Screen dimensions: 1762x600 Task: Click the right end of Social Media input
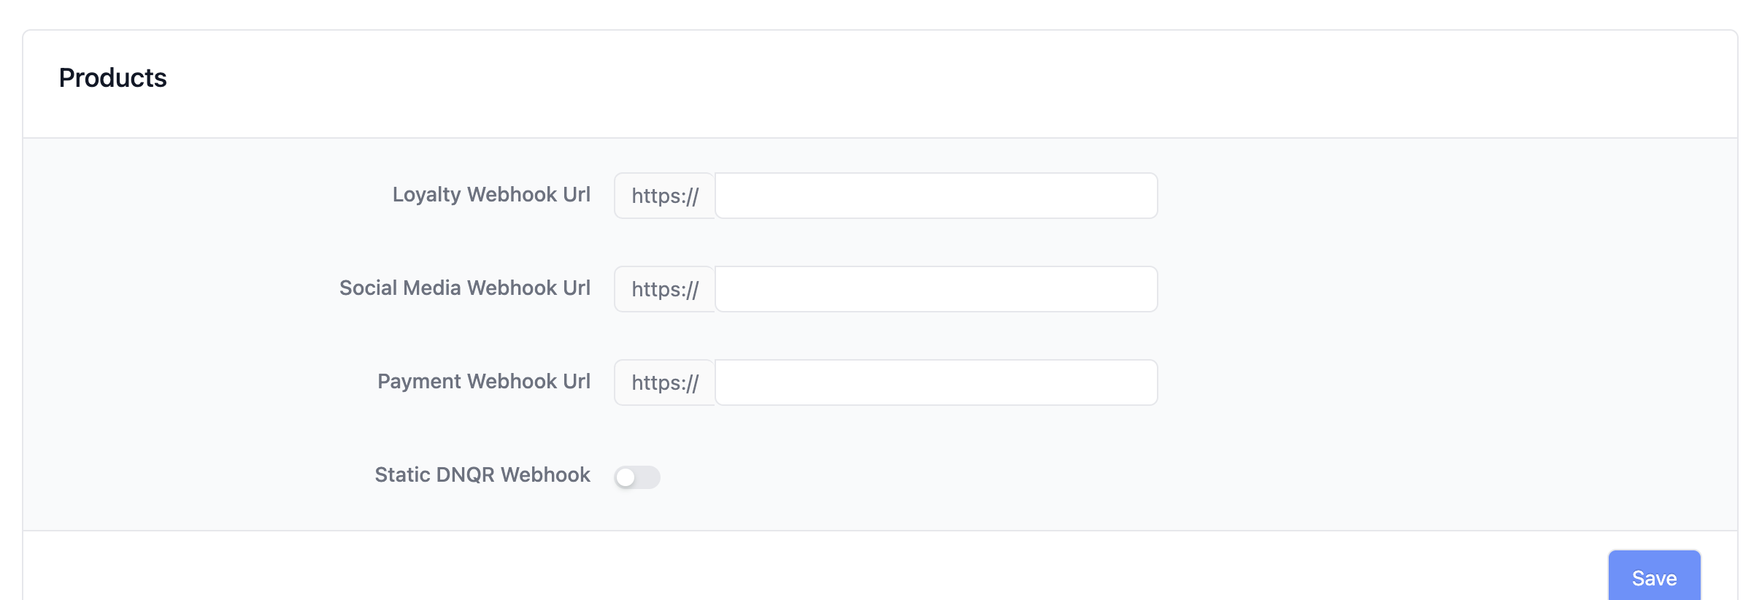click(1139, 289)
